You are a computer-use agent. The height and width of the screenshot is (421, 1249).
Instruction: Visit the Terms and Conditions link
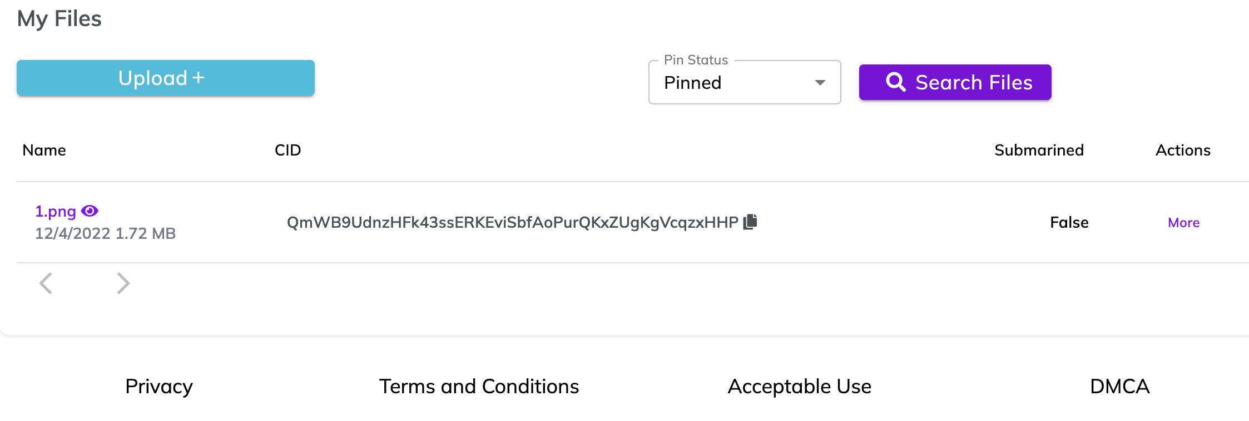tap(479, 386)
